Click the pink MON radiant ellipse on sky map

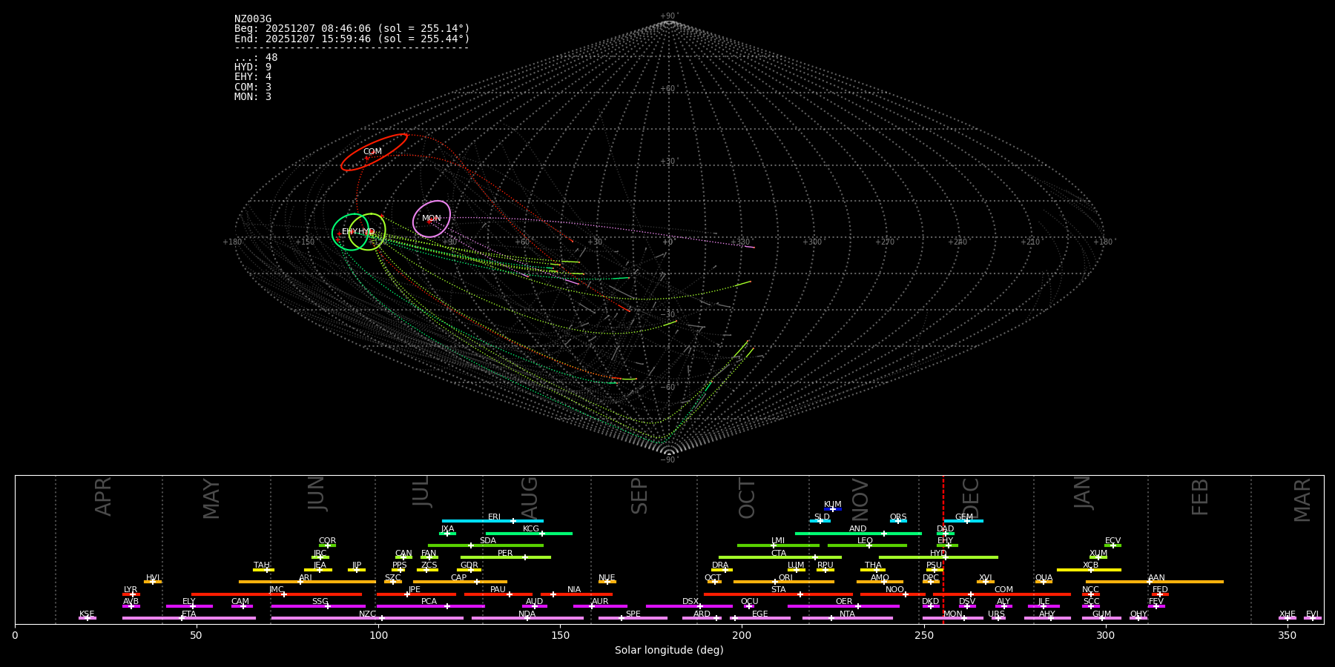432,219
